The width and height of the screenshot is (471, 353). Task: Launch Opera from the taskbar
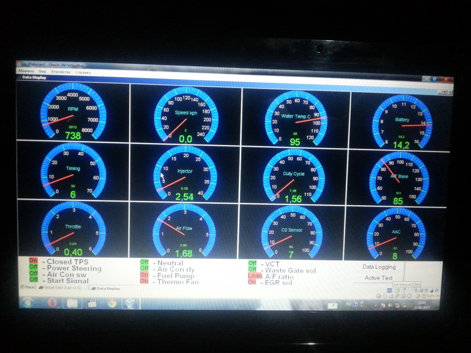pos(52,303)
